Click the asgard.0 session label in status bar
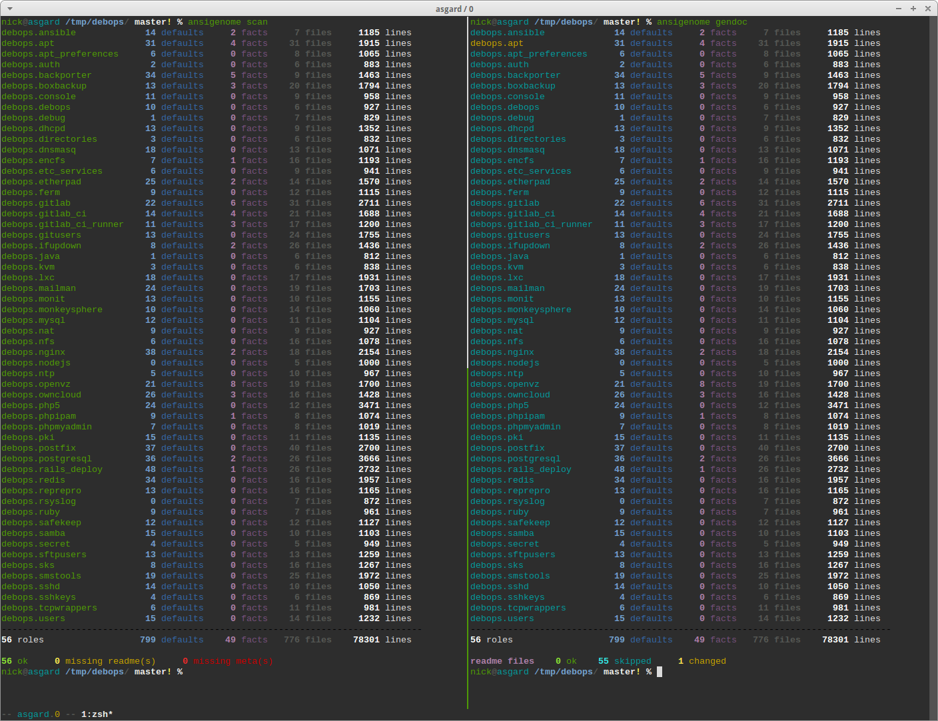The width and height of the screenshot is (938, 721). 39,714
